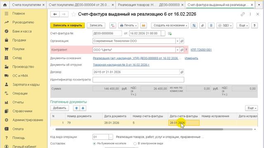Click Добавить payment document button
The height and width of the screenshot is (148, 264).
point(59,108)
